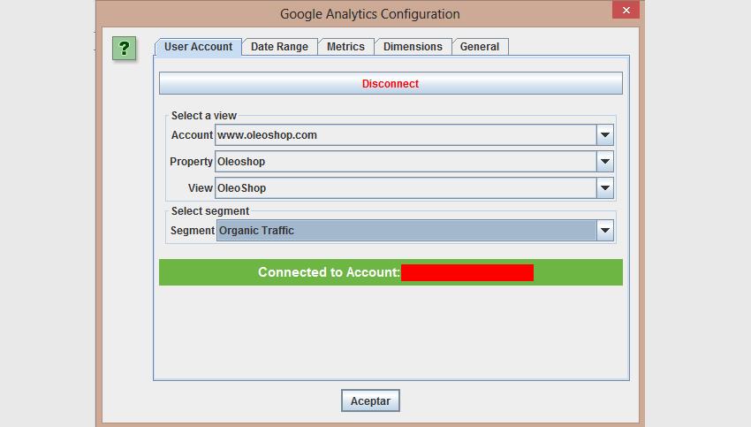Screen dimensions: 751x427
Task: Open the General tab
Action: 480,47
